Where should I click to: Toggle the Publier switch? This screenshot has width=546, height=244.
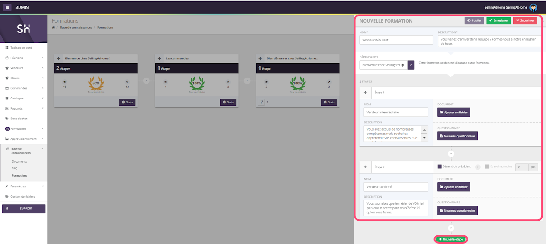[x=474, y=20]
